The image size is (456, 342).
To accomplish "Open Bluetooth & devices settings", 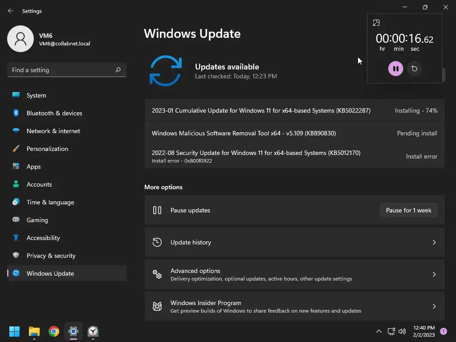I will click(x=67, y=113).
